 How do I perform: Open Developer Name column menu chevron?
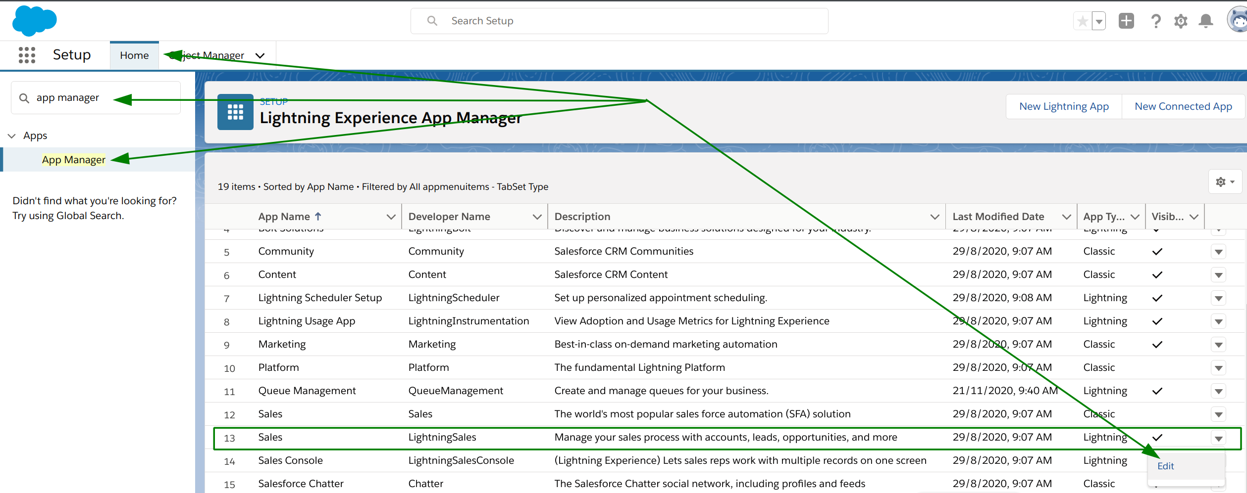[537, 217]
